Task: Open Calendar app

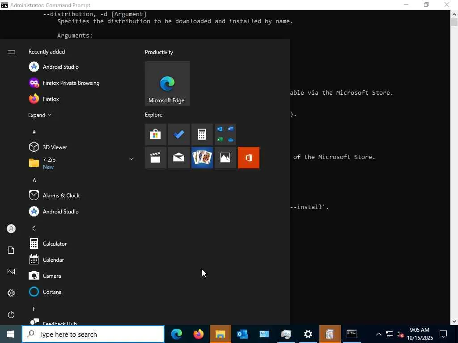Action: [81, 259]
